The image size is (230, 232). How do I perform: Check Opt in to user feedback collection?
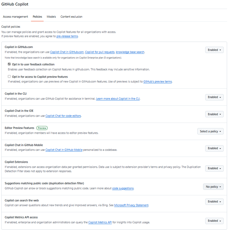(9, 64)
